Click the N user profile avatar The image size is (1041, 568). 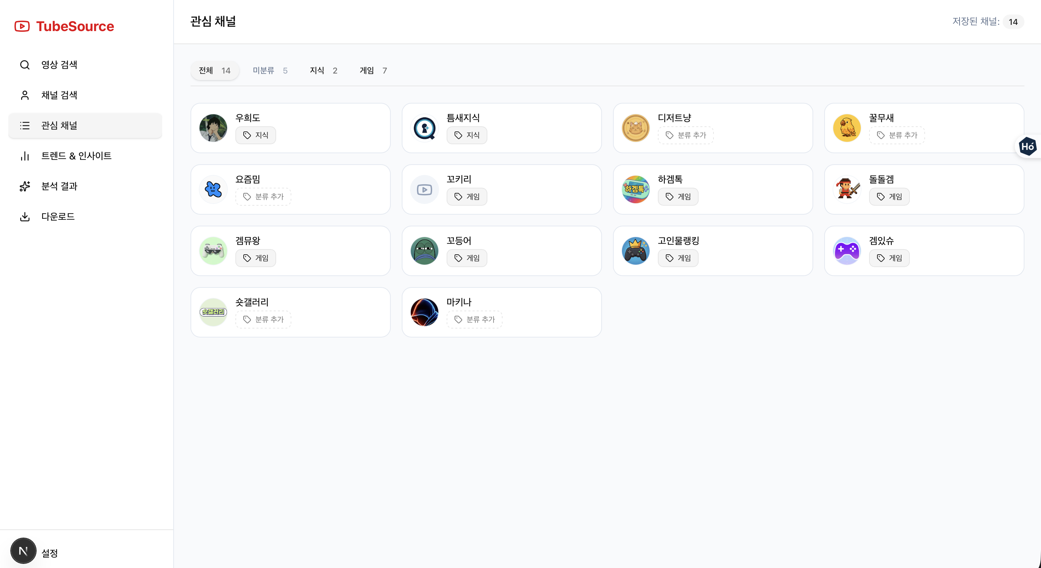tap(23, 551)
